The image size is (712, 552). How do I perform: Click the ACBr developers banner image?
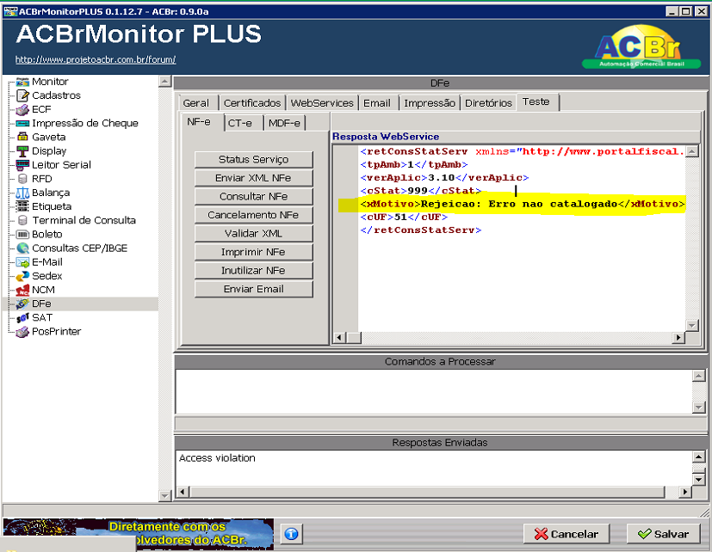tap(138, 534)
